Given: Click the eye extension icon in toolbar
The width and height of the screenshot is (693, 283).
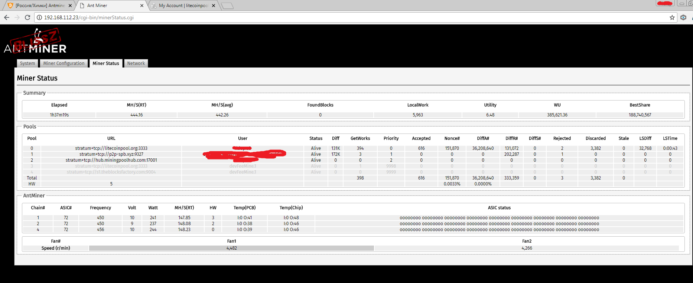Looking at the screenshot, I should 683,17.
